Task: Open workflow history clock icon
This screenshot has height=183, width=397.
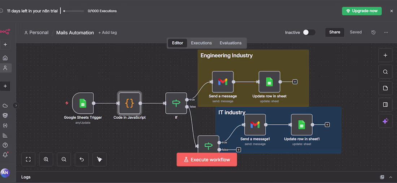Action: point(373,32)
